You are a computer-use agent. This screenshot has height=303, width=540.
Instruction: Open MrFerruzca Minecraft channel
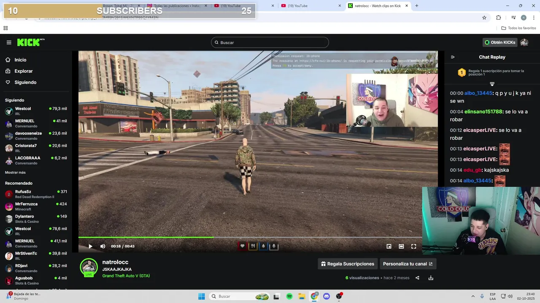(36, 206)
